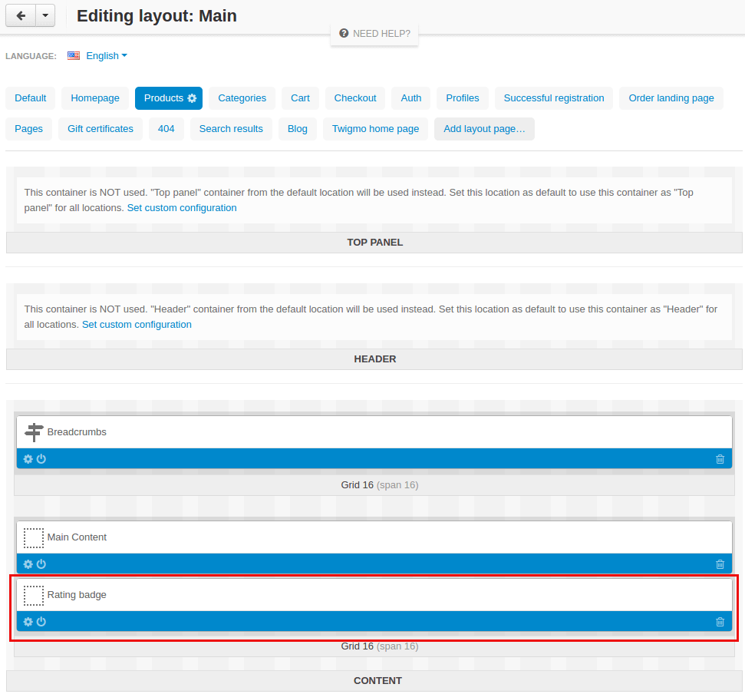The width and height of the screenshot is (745, 694).
Task: Delete the Main Content block
Action: 720,564
